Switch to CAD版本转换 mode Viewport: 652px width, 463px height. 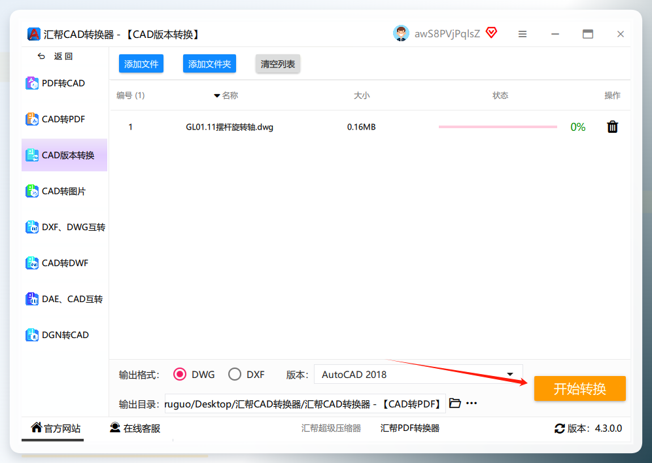65,155
